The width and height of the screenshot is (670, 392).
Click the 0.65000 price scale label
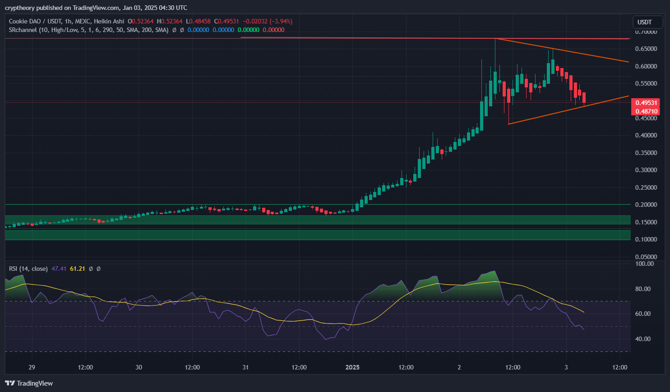point(646,49)
